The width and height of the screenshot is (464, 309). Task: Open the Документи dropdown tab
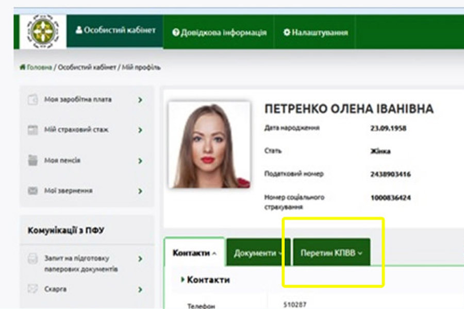[x=258, y=253]
